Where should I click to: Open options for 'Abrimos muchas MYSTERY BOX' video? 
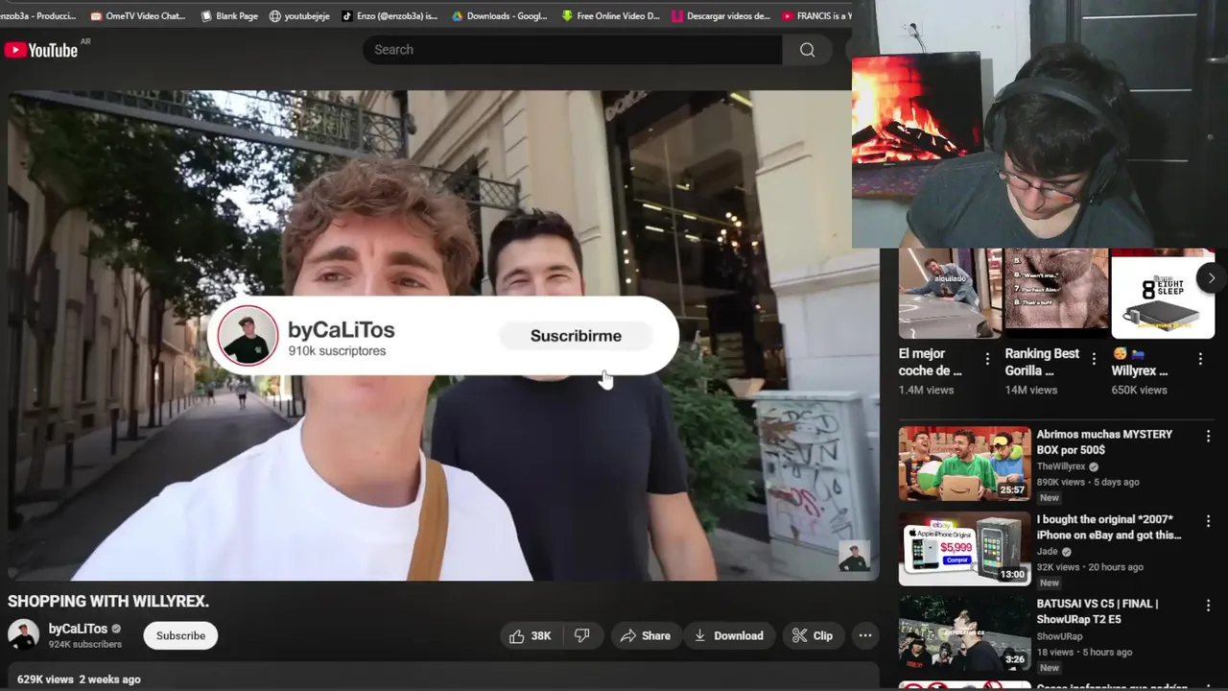[1208, 436]
